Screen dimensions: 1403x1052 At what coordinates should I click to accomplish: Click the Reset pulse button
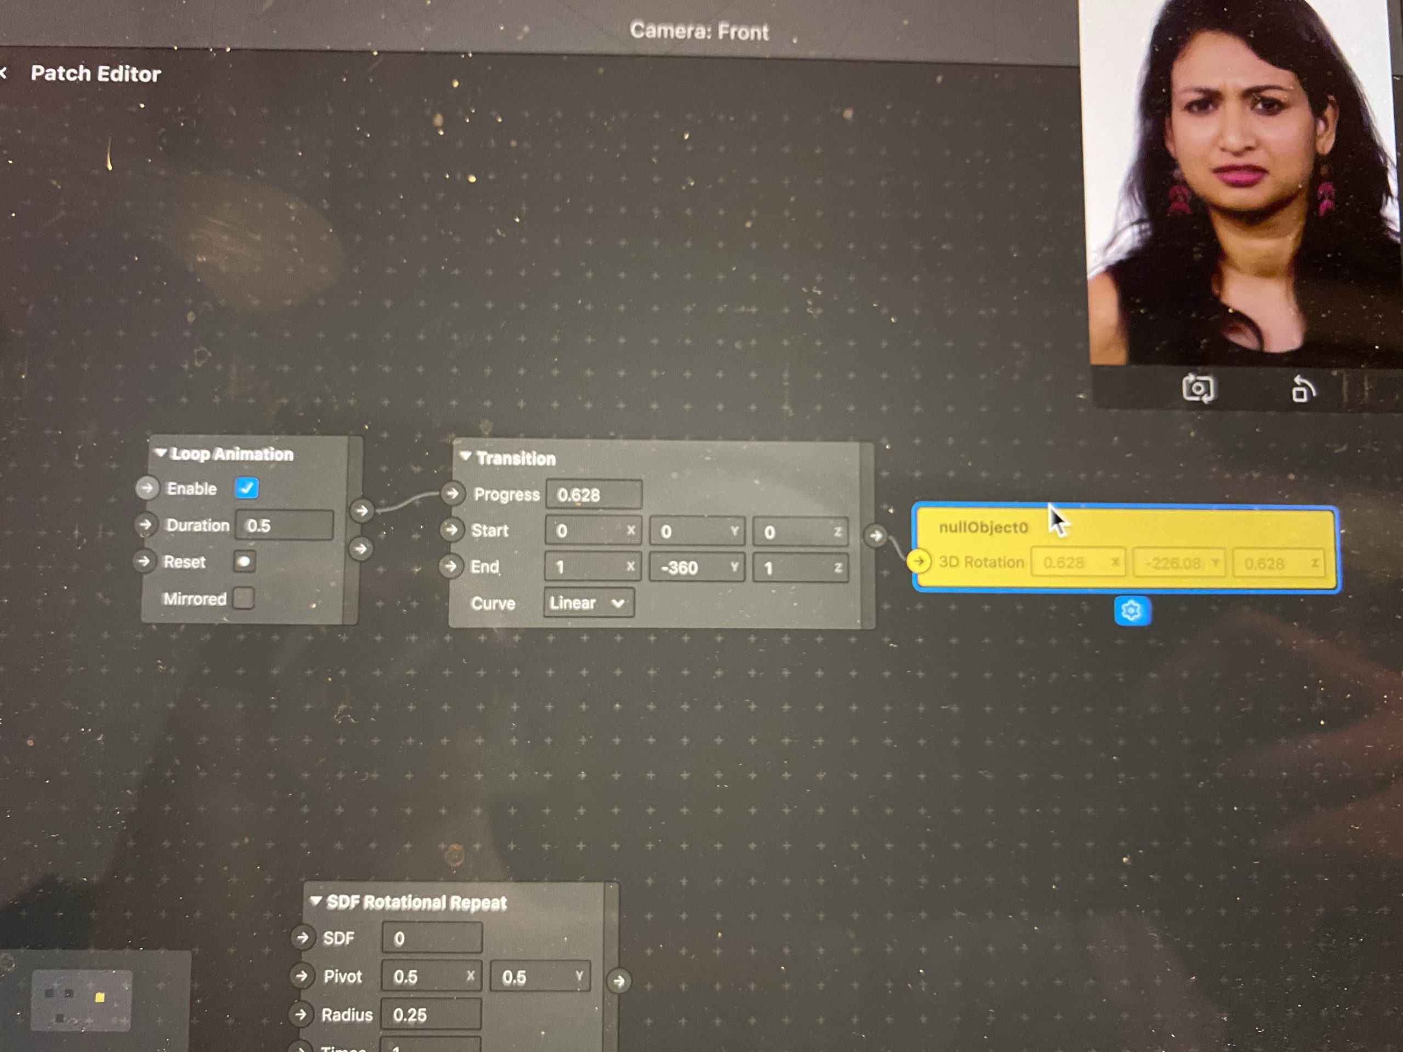click(244, 561)
